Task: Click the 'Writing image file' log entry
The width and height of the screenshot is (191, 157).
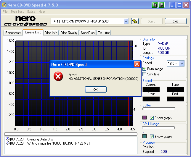Action: (58, 143)
